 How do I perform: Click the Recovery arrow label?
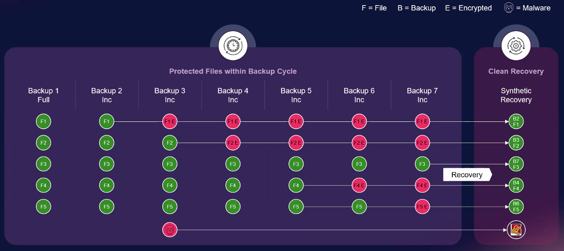click(467, 175)
